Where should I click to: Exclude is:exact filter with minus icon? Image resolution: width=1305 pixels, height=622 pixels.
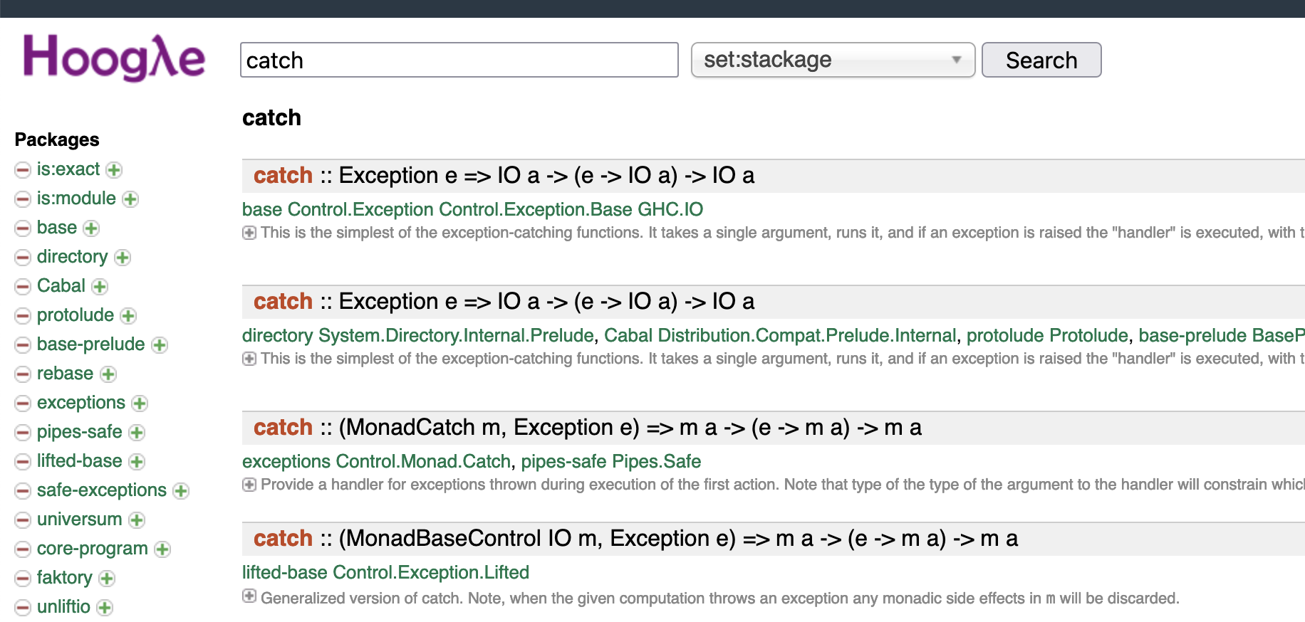pyautogui.click(x=23, y=170)
